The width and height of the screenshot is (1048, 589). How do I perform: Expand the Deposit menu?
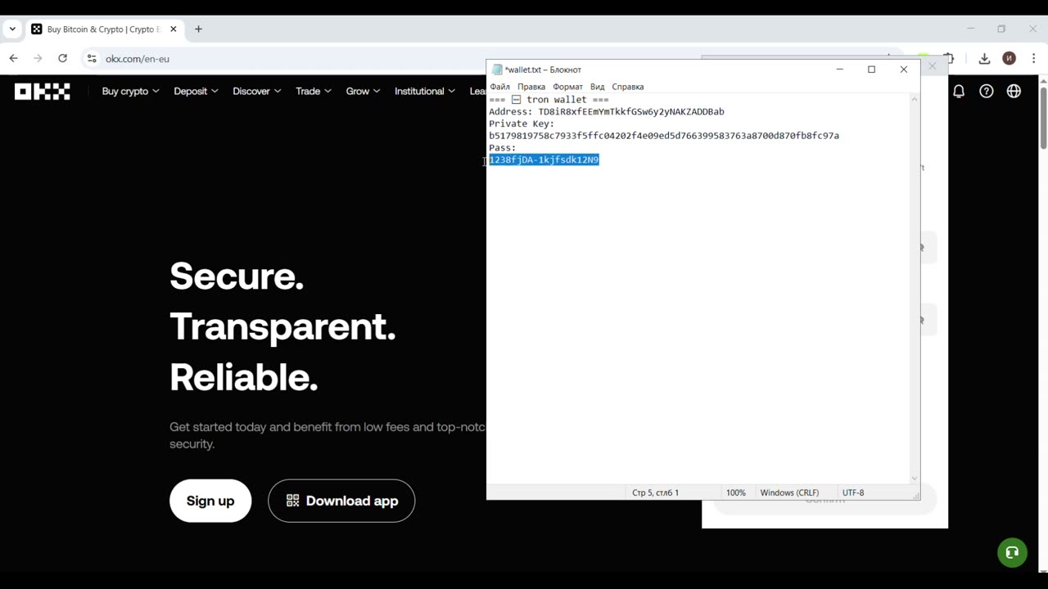[196, 91]
